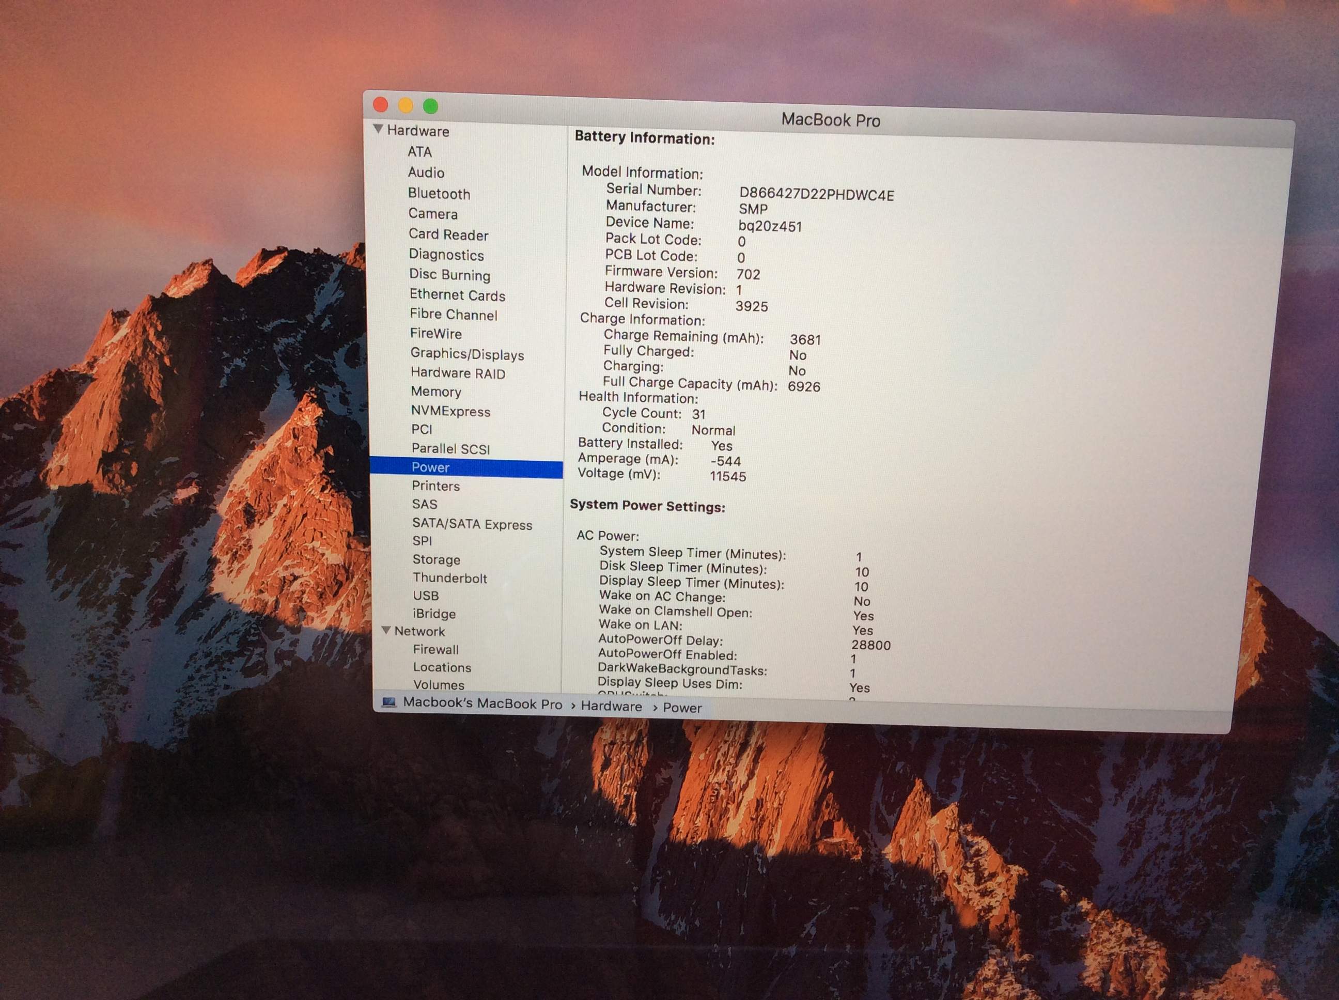
Task: Click AutoPowerOff Delay value 28800
Action: (871, 645)
